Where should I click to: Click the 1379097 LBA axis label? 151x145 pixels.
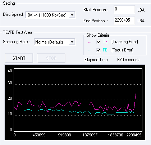point(90,135)
